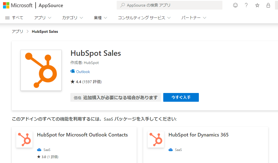The width and height of the screenshot is (278, 163).
Task: Click the HubSpot Sales title heading
Action: [96, 53]
